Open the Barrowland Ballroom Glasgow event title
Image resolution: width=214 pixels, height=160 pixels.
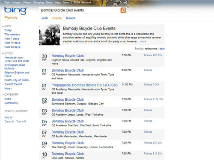tap(68, 99)
